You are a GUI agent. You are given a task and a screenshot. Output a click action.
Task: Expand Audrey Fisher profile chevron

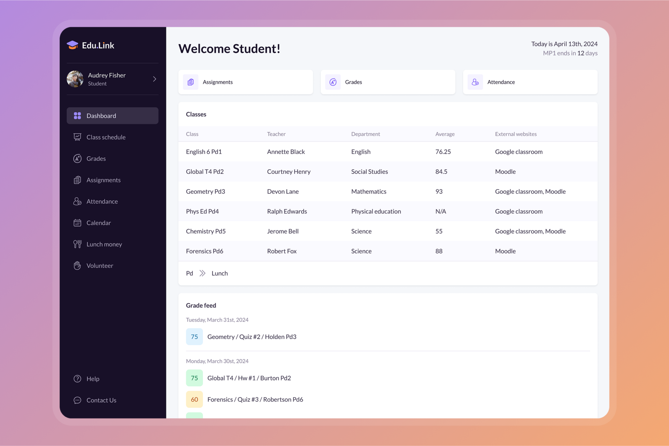(x=154, y=79)
